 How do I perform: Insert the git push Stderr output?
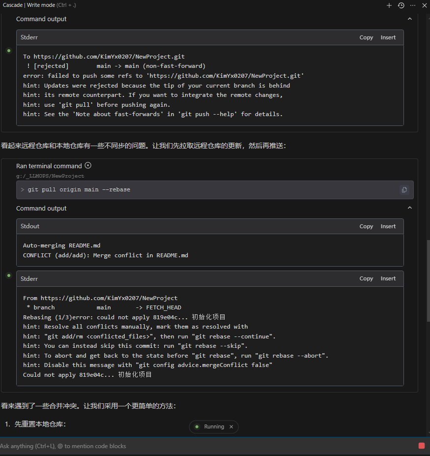coord(388,37)
